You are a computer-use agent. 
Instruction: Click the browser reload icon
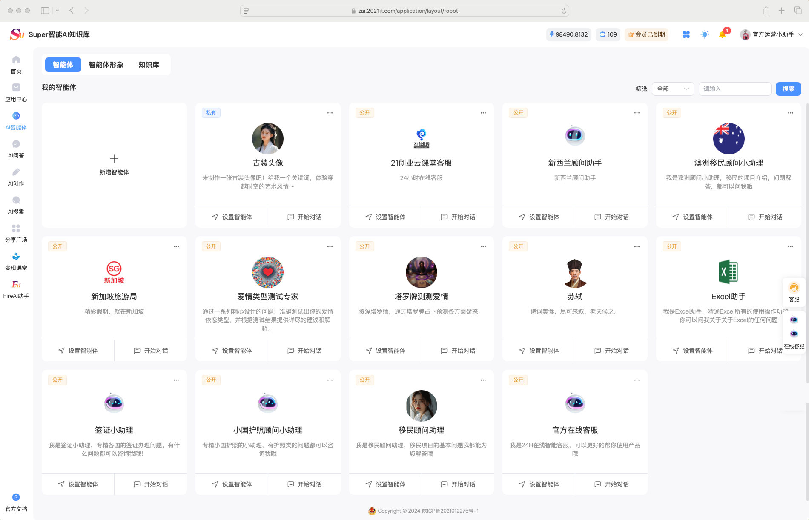pos(564,11)
